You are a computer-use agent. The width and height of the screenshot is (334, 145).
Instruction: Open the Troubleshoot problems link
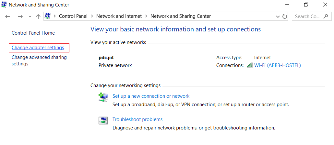pos(137,119)
